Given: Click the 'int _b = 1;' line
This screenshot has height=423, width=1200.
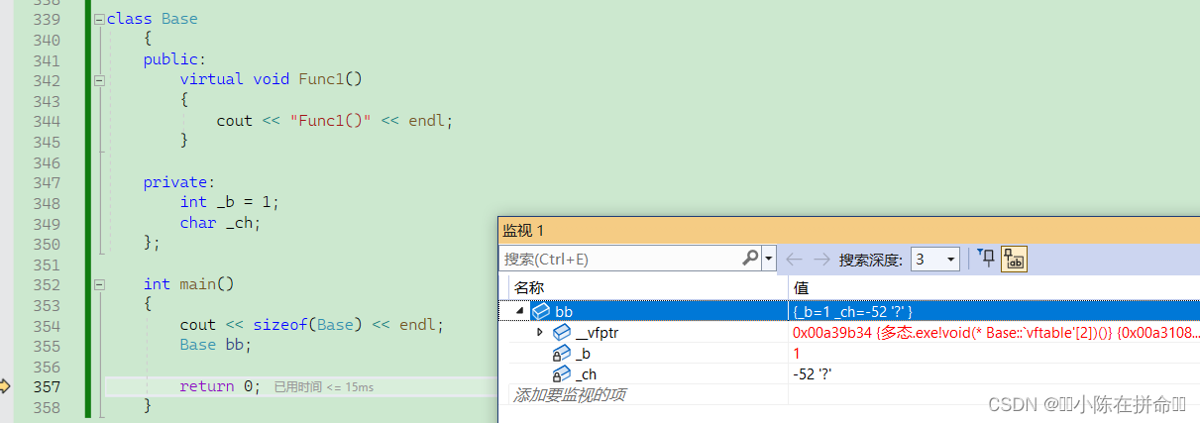Looking at the screenshot, I should (230, 202).
